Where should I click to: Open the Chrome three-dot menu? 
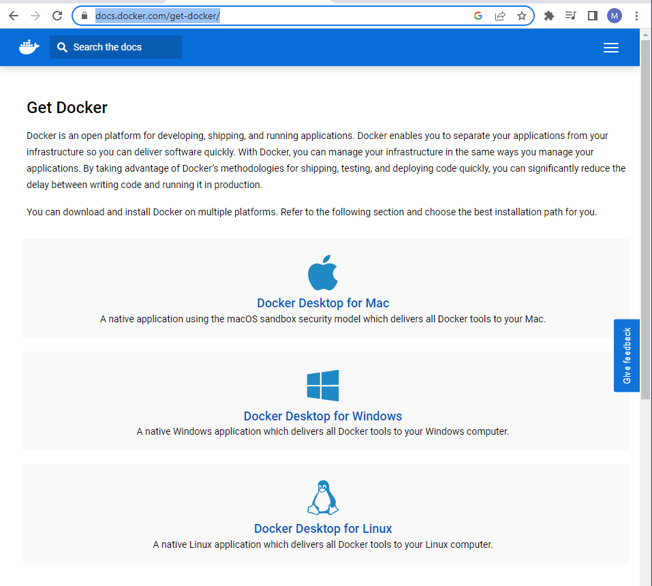636,16
